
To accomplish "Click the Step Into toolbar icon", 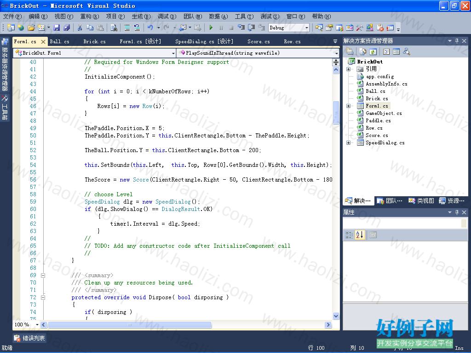I will [241, 28].
